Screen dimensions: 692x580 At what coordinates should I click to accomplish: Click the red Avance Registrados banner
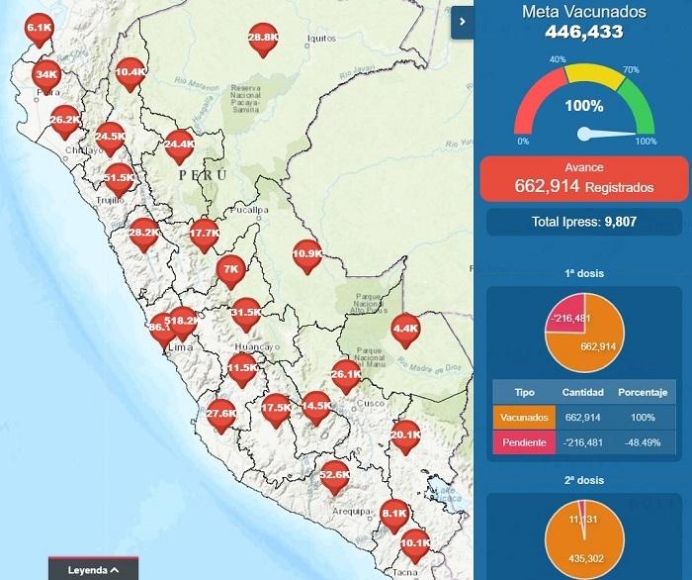tap(581, 178)
